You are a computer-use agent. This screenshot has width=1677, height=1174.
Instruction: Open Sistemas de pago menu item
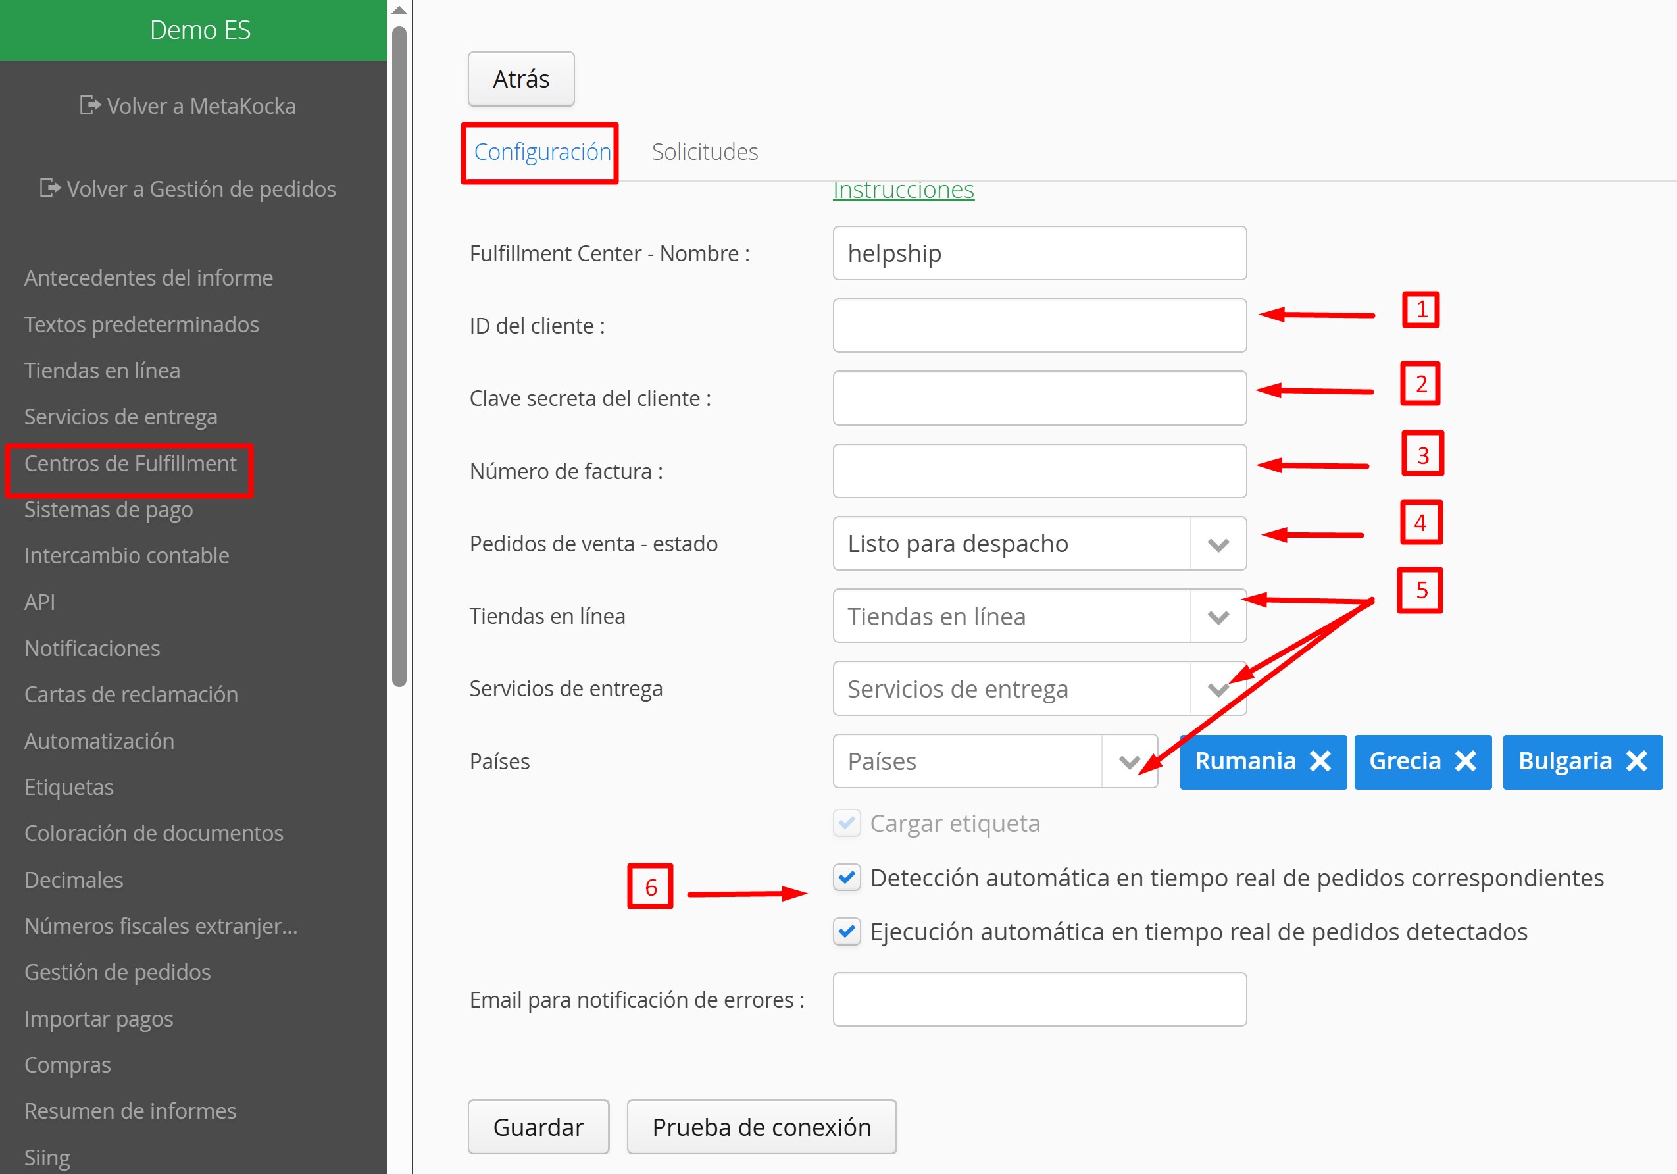coord(109,509)
